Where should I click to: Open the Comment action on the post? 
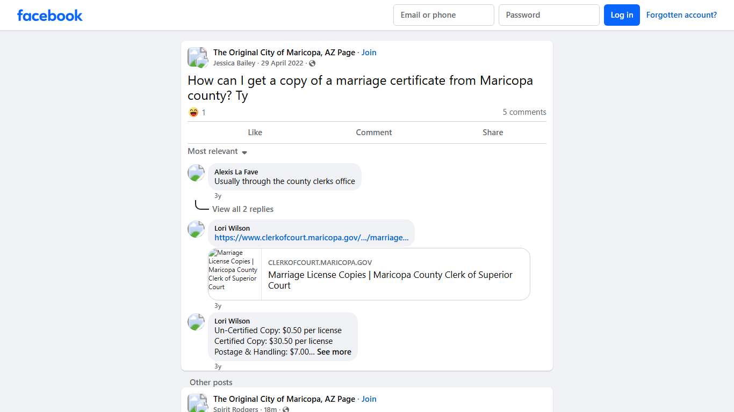pyautogui.click(x=373, y=133)
